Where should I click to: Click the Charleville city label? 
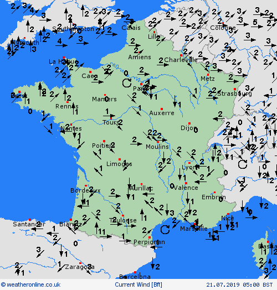click(181, 60)
